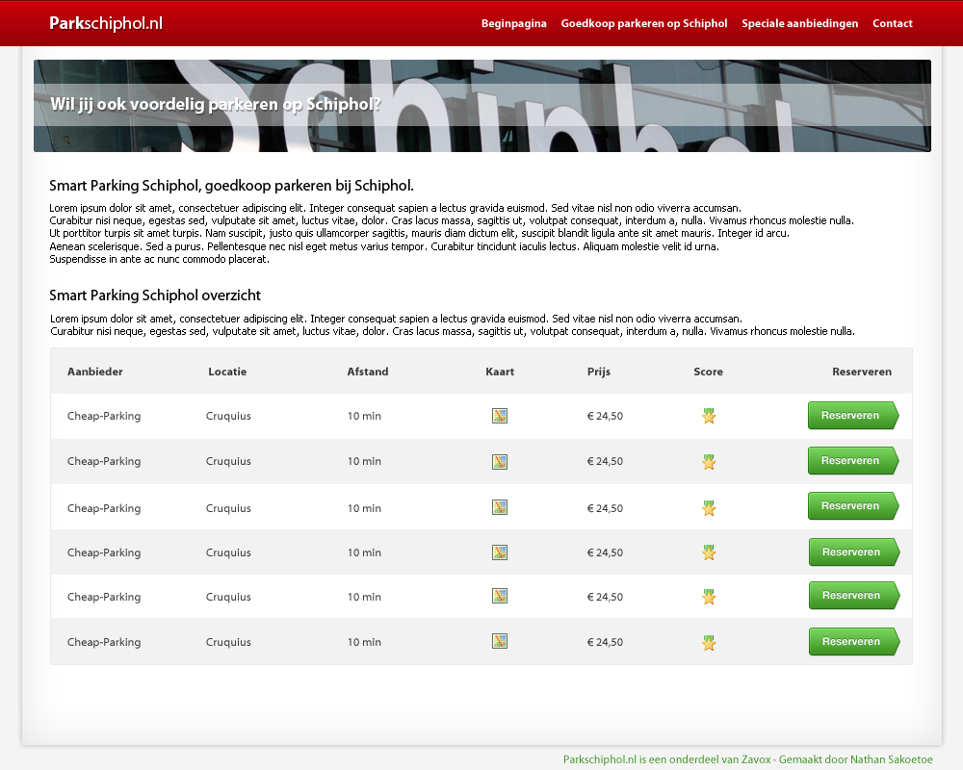This screenshot has width=963, height=770.
Task: Click the Parkschiphol.nl logo in the header
Action: click(x=106, y=23)
